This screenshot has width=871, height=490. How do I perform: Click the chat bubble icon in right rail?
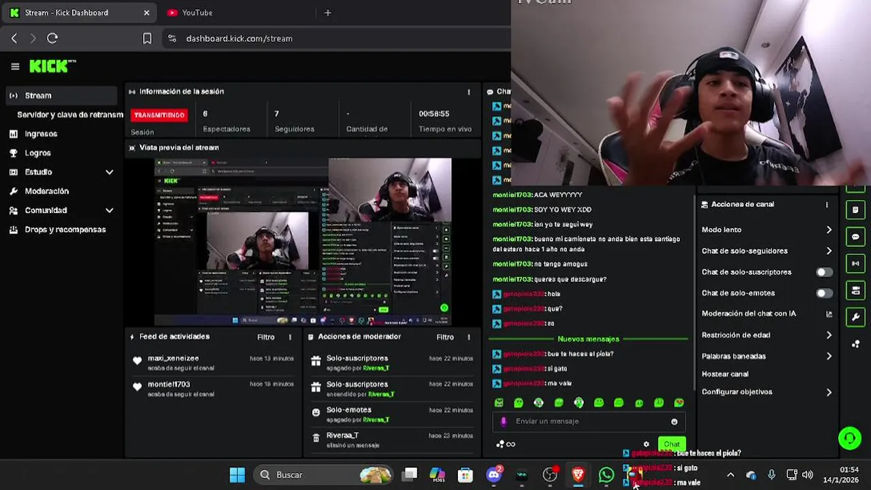[x=855, y=237]
